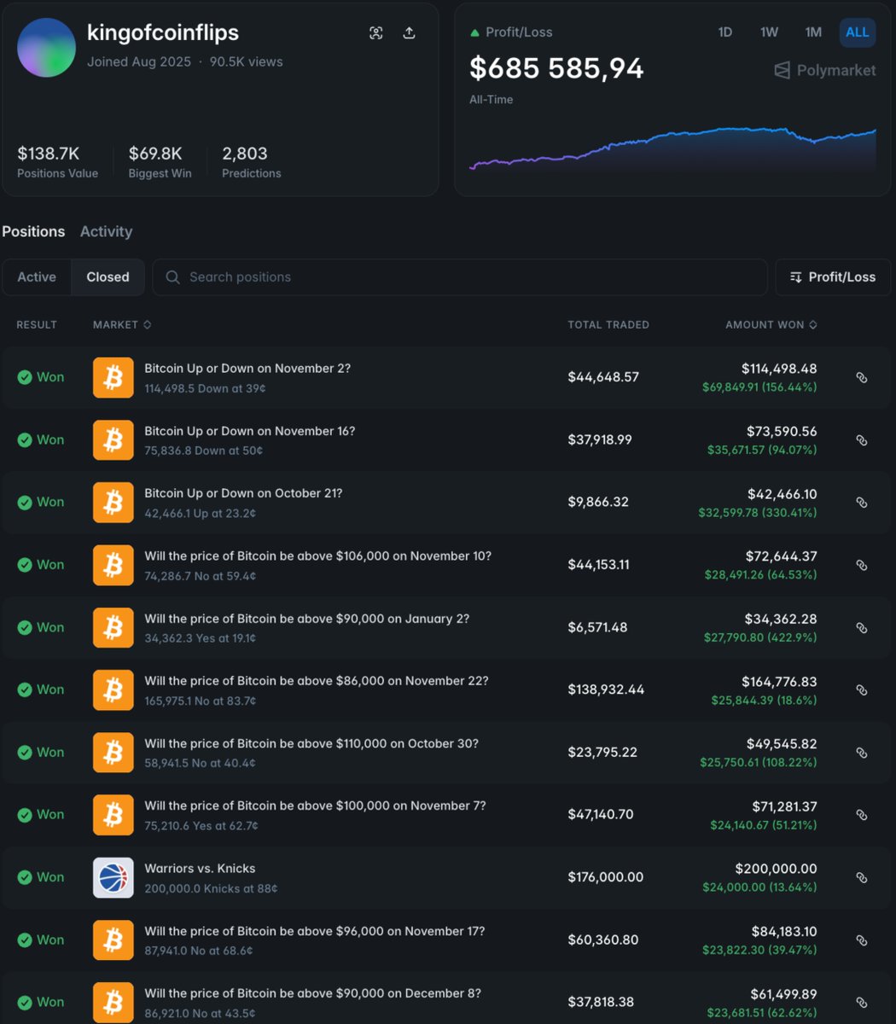Screen dimensions: 896x1024
Task: Copy link for $100,000 November 7 market
Action: click(862, 816)
